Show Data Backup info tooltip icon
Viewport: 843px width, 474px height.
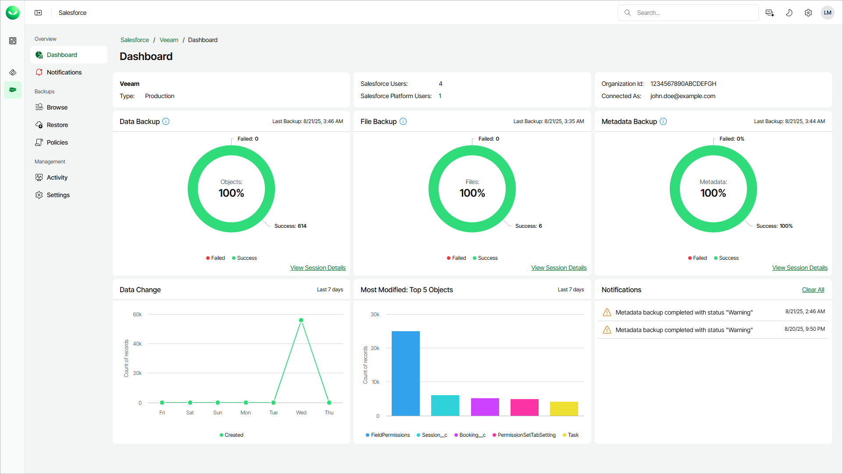tap(166, 121)
